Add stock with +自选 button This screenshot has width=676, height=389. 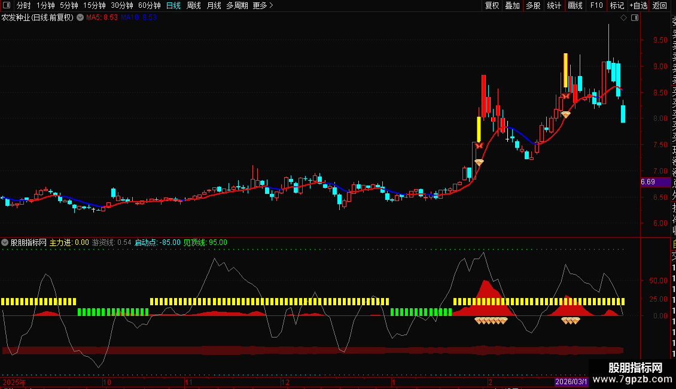(x=638, y=5)
